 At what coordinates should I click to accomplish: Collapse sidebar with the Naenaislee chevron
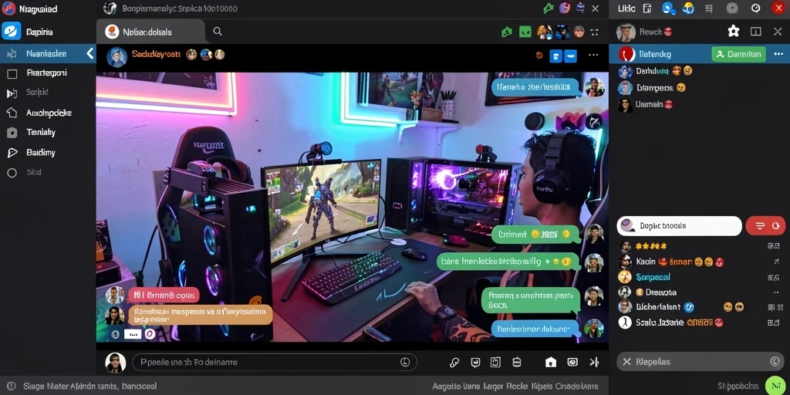point(90,53)
